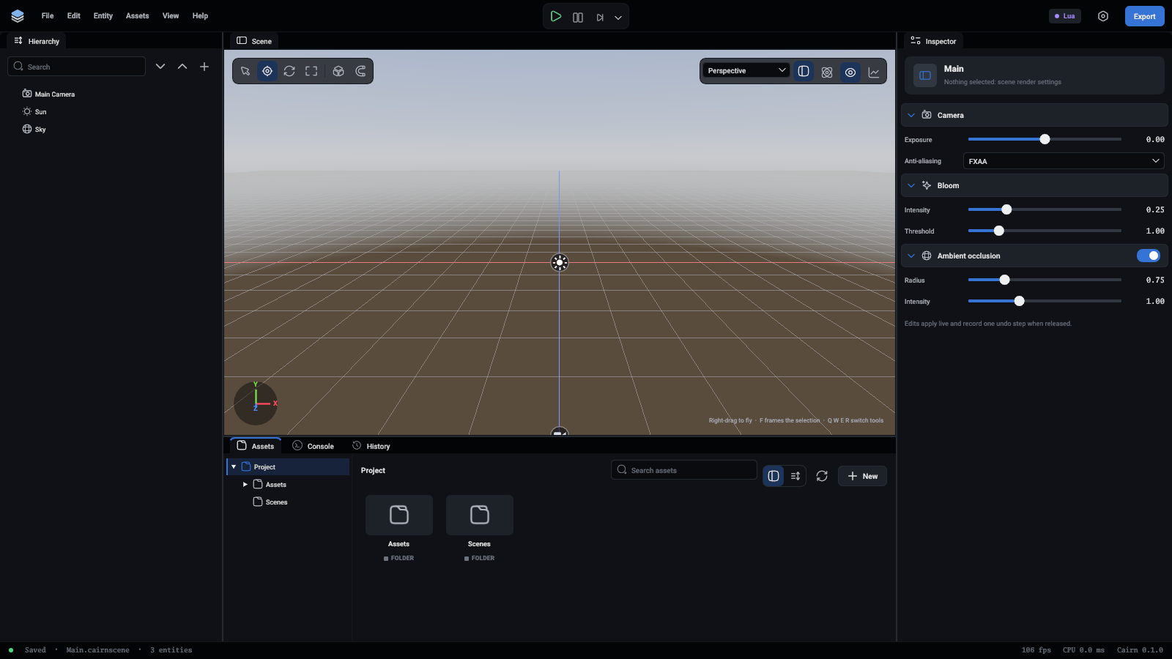Pick the scale frame tool in scene toolbar
Viewport: 1172px width, 659px height.
(311, 71)
